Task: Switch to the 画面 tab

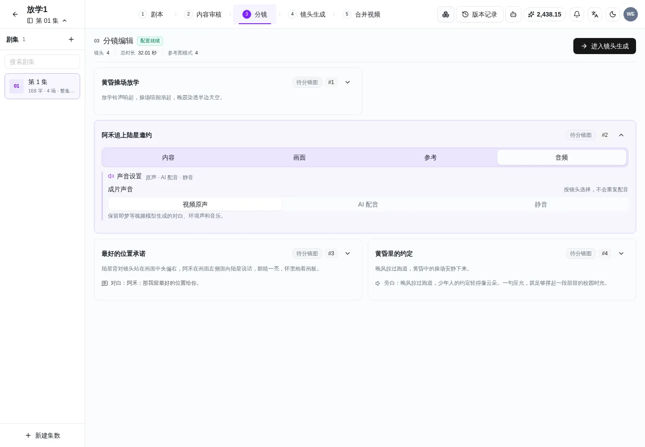Action: 300,157
